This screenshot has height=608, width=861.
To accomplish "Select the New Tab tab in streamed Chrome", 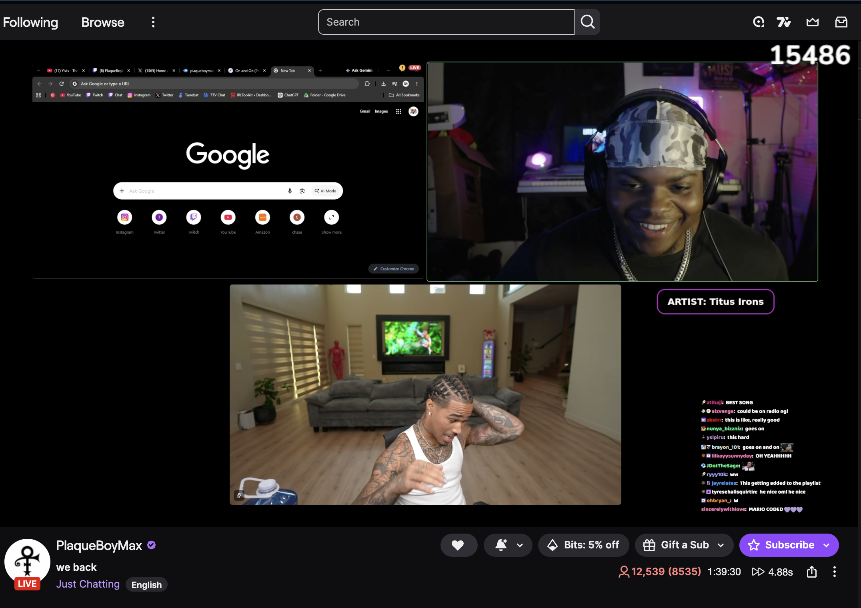I will point(292,71).
